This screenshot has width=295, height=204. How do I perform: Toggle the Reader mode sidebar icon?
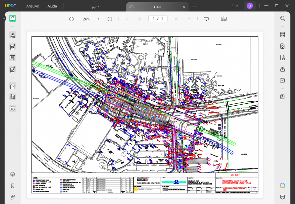click(12, 18)
